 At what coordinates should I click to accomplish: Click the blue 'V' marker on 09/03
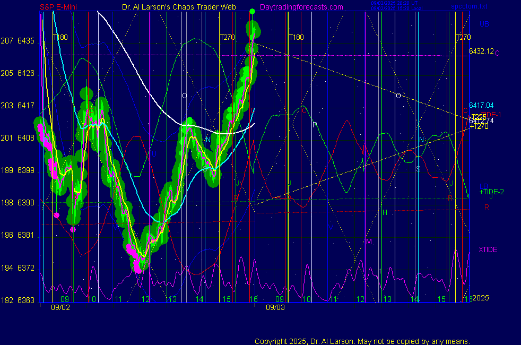(x=331, y=227)
